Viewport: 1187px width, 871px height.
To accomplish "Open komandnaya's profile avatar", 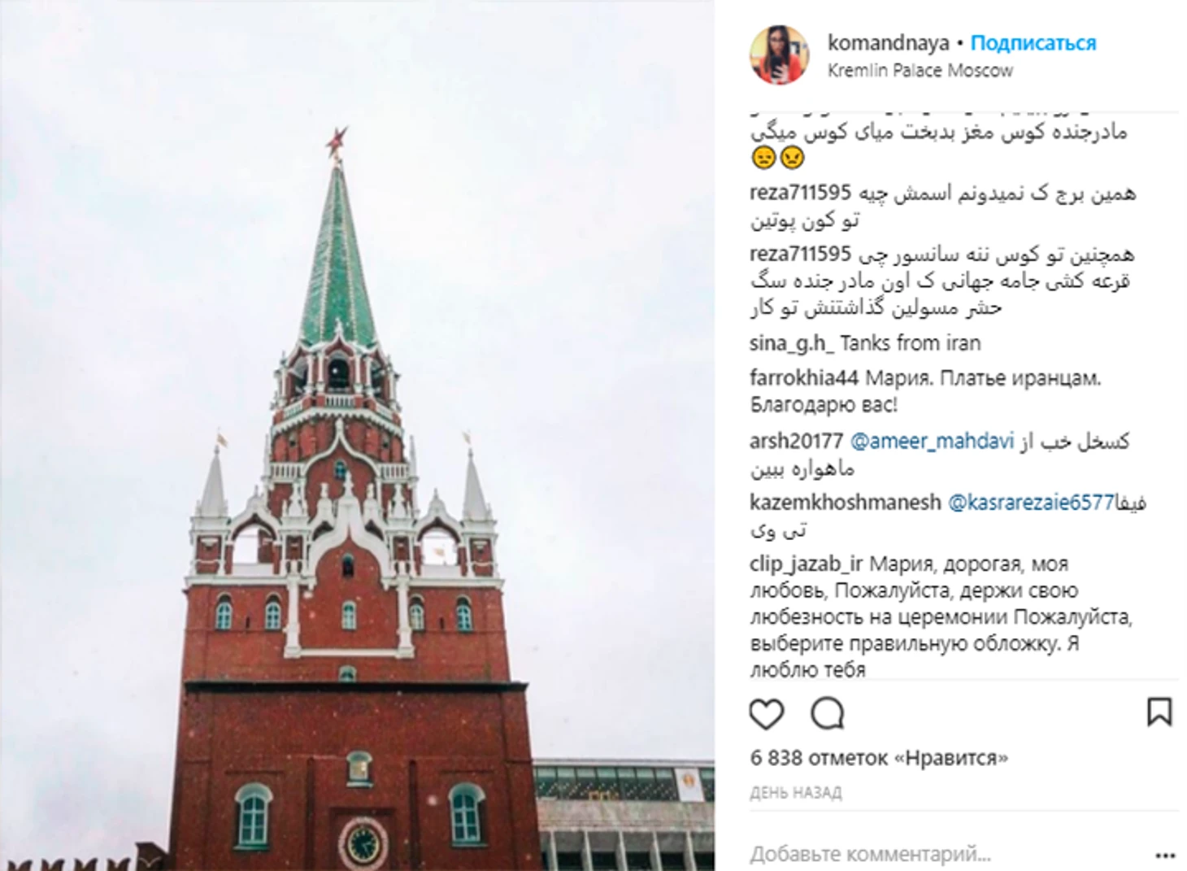I will 779,54.
